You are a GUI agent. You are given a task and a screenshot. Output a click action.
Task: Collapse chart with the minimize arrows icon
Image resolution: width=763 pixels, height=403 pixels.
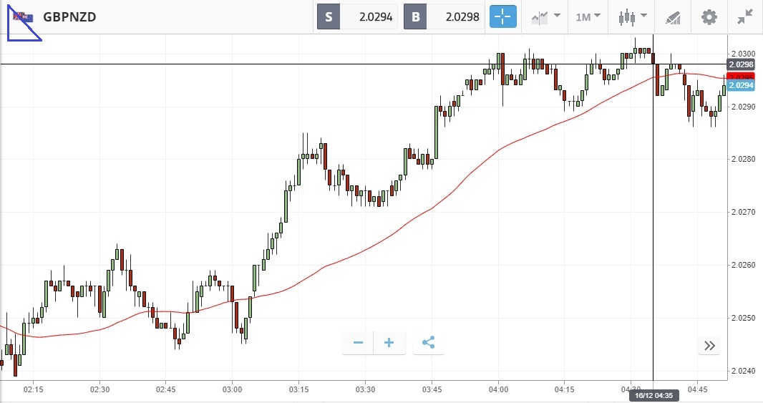pos(745,16)
